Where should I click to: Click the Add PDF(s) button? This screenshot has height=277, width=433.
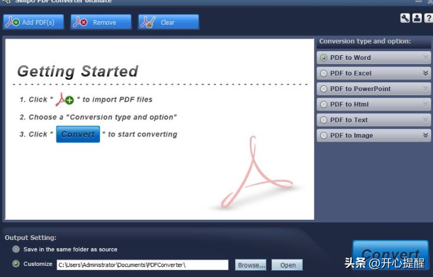point(34,22)
